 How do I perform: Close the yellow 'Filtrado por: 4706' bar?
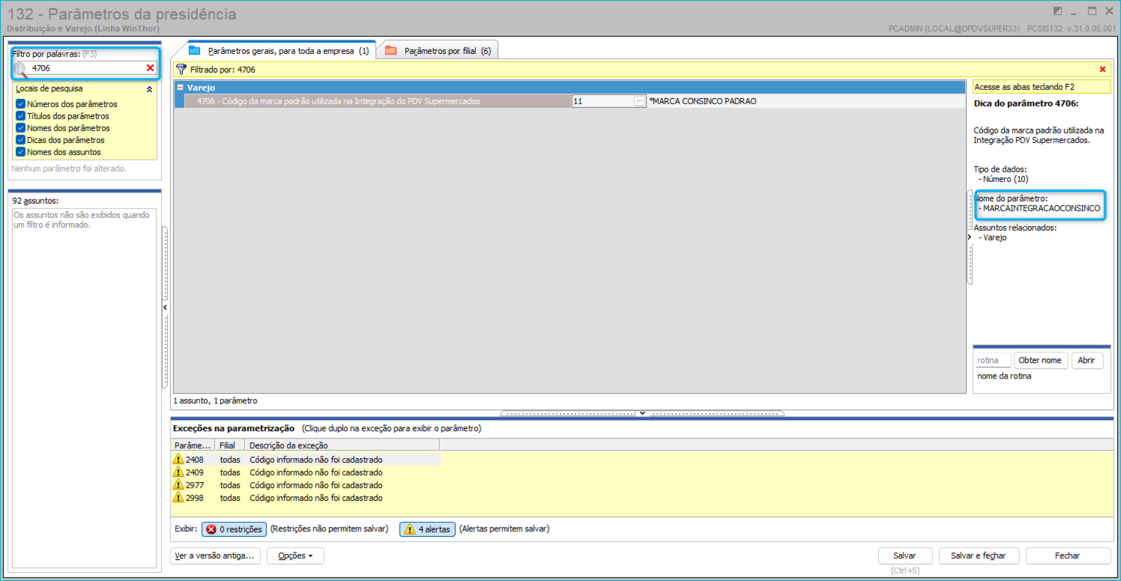point(1102,69)
